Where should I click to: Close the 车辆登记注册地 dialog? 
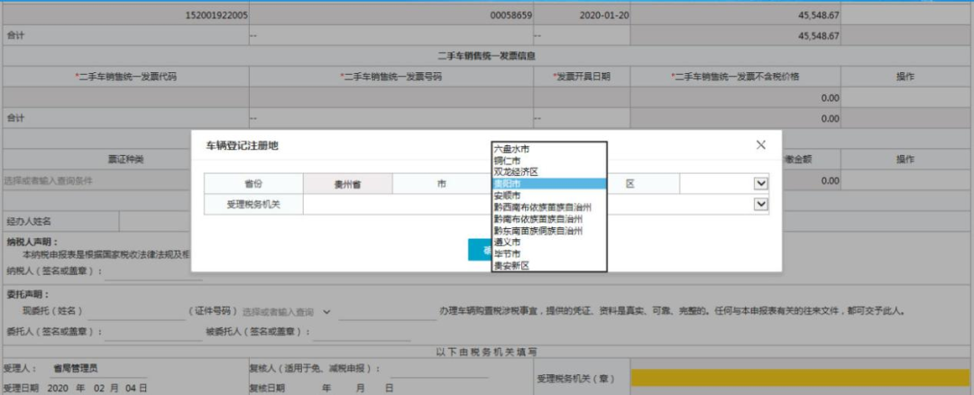[760, 144]
